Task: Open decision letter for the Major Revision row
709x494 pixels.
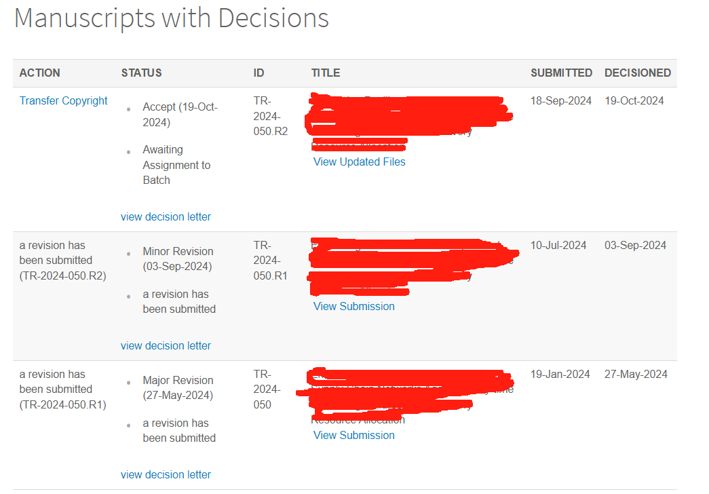Action: click(x=166, y=475)
